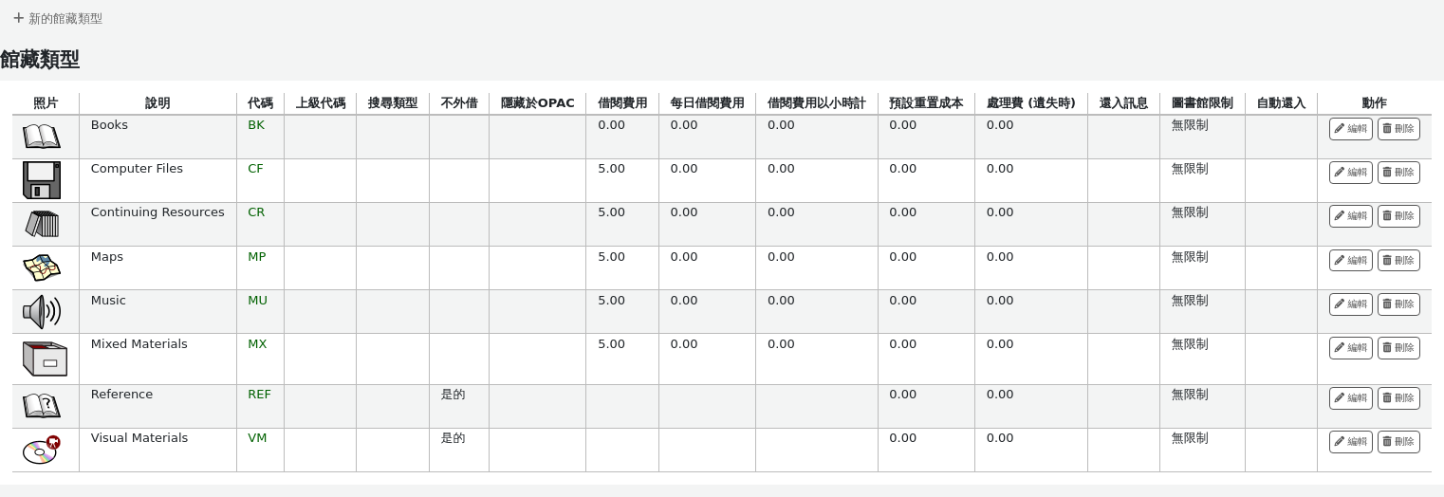Open the CR code link
Viewport: 1444px width, 497px height.
tap(256, 212)
